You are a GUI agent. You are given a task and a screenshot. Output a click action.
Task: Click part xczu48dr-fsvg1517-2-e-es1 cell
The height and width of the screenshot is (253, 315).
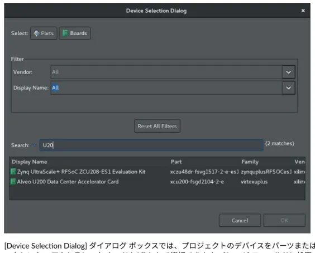[204, 172]
